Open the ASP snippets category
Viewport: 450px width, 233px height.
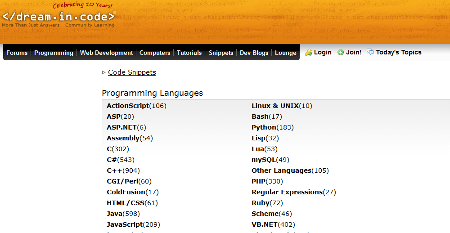tap(114, 116)
